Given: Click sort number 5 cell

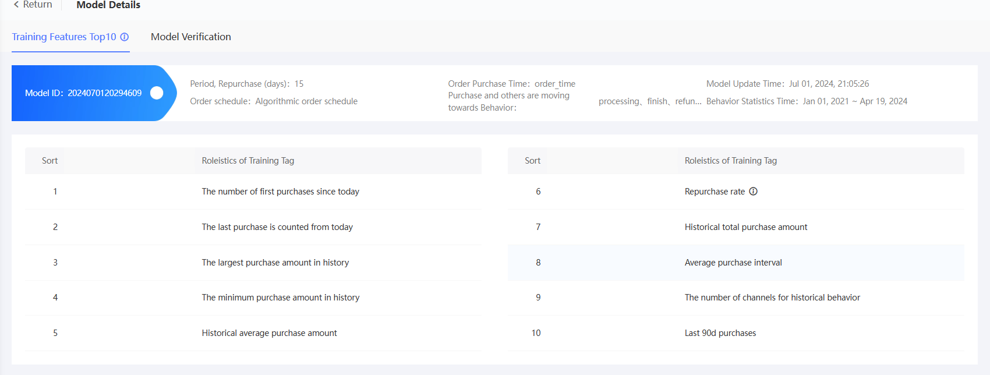Looking at the screenshot, I should 55,333.
